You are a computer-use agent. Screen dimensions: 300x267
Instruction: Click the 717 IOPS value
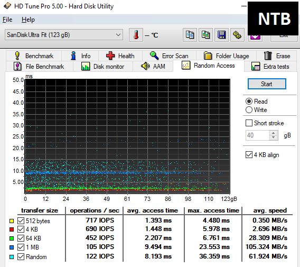[x=100, y=220]
